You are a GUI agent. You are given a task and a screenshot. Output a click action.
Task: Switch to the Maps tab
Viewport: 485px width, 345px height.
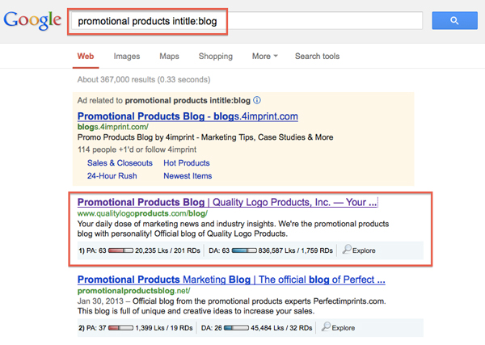pyautogui.click(x=169, y=57)
